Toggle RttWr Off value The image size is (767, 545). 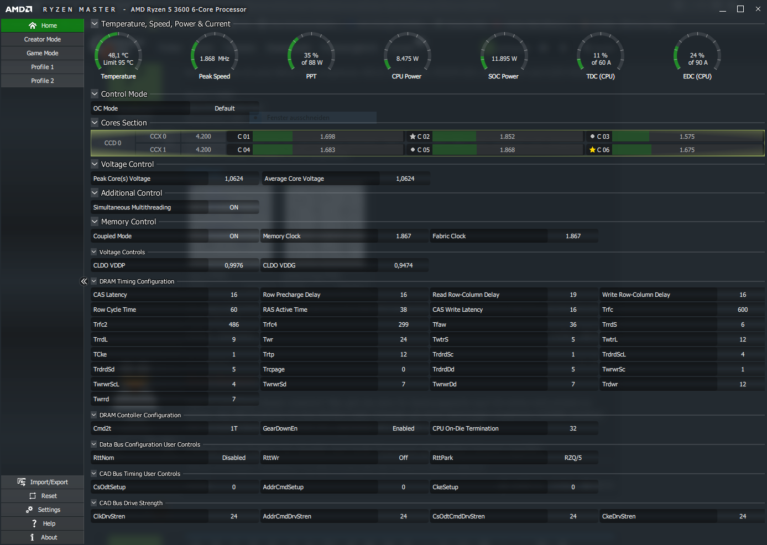tap(404, 458)
